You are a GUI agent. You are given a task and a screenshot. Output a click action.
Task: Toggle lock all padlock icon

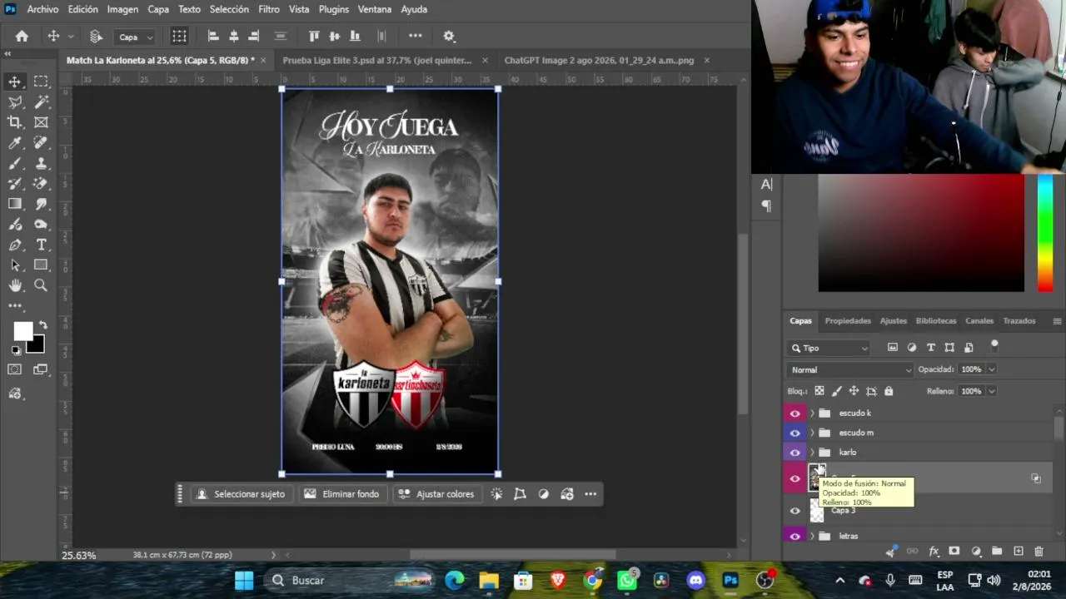[889, 391]
